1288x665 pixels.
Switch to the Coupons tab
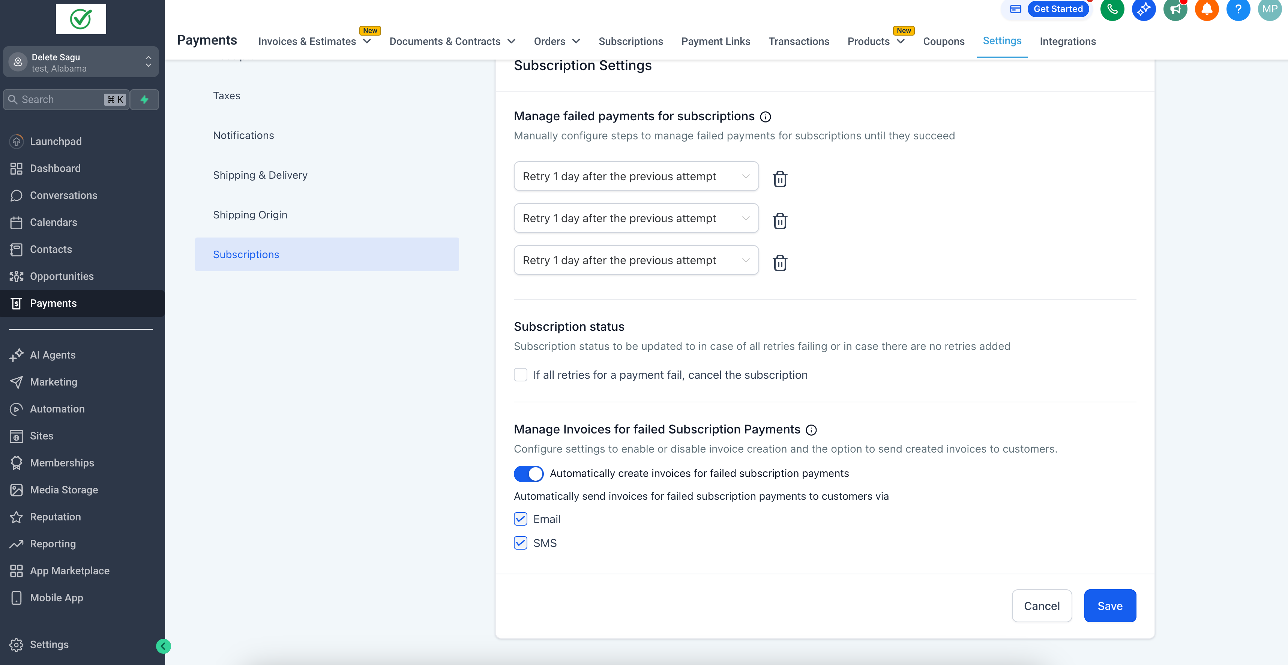coord(943,42)
